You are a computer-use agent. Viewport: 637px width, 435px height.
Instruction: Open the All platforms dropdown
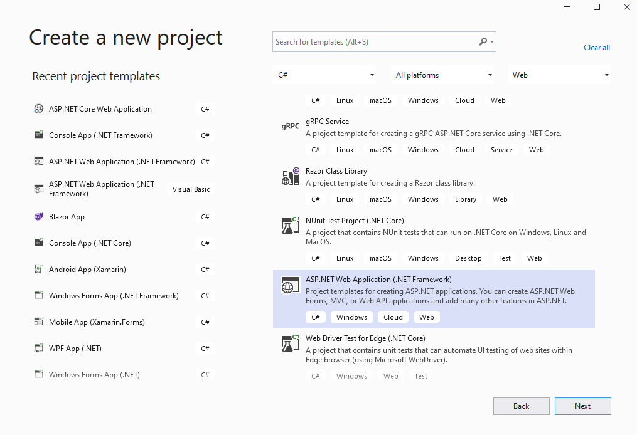[x=442, y=74]
